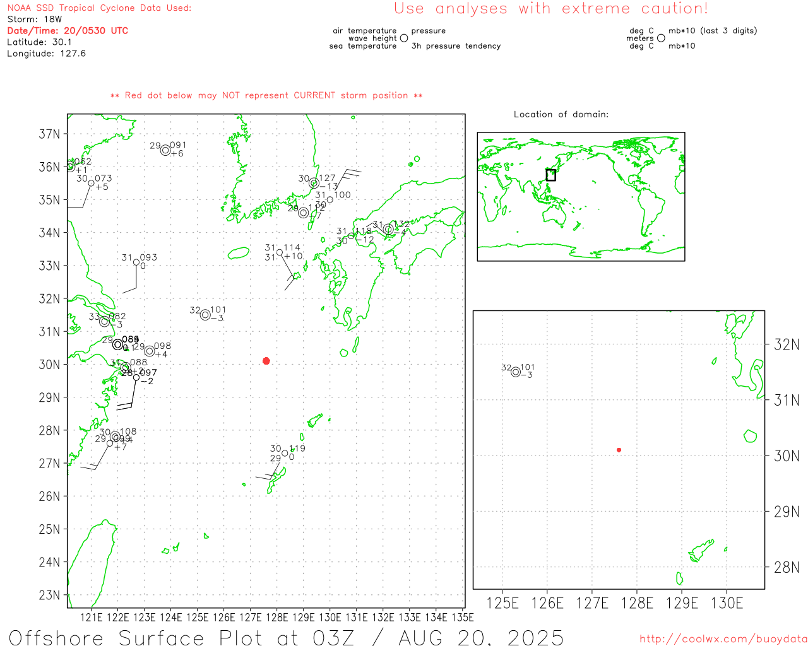Click the station circle labeled 33 082 -3
Image resolution: width=808 pixels, height=646 pixels.
point(105,322)
